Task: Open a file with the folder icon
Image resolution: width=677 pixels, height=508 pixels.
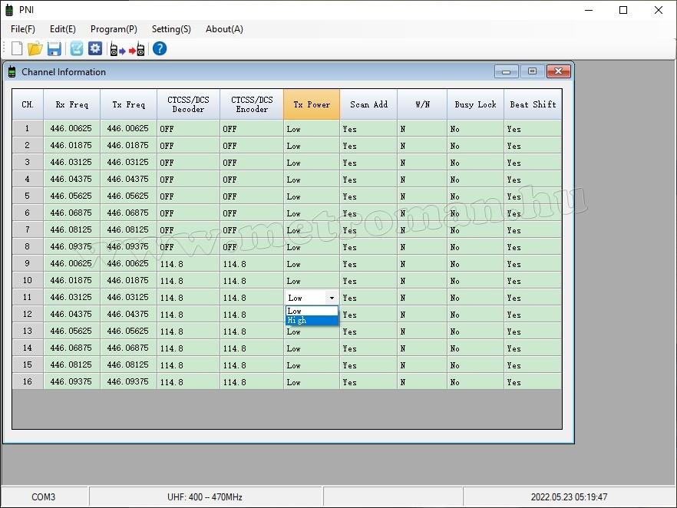Action: click(35, 49)
